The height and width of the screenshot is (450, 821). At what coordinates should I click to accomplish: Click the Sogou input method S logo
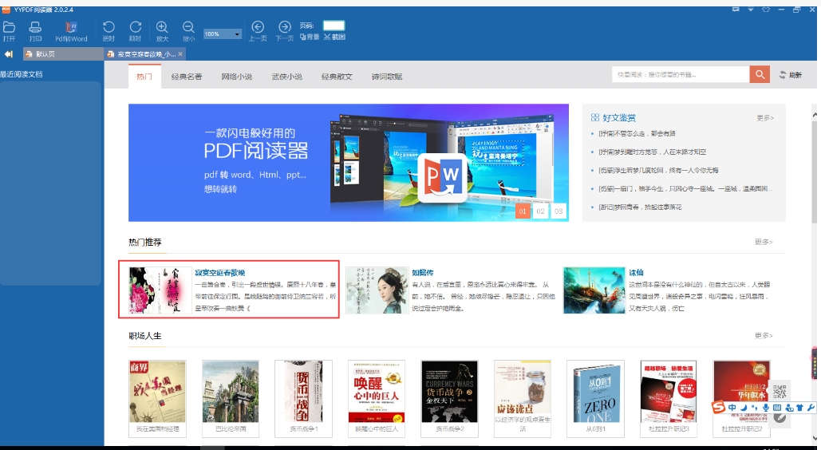718,407
